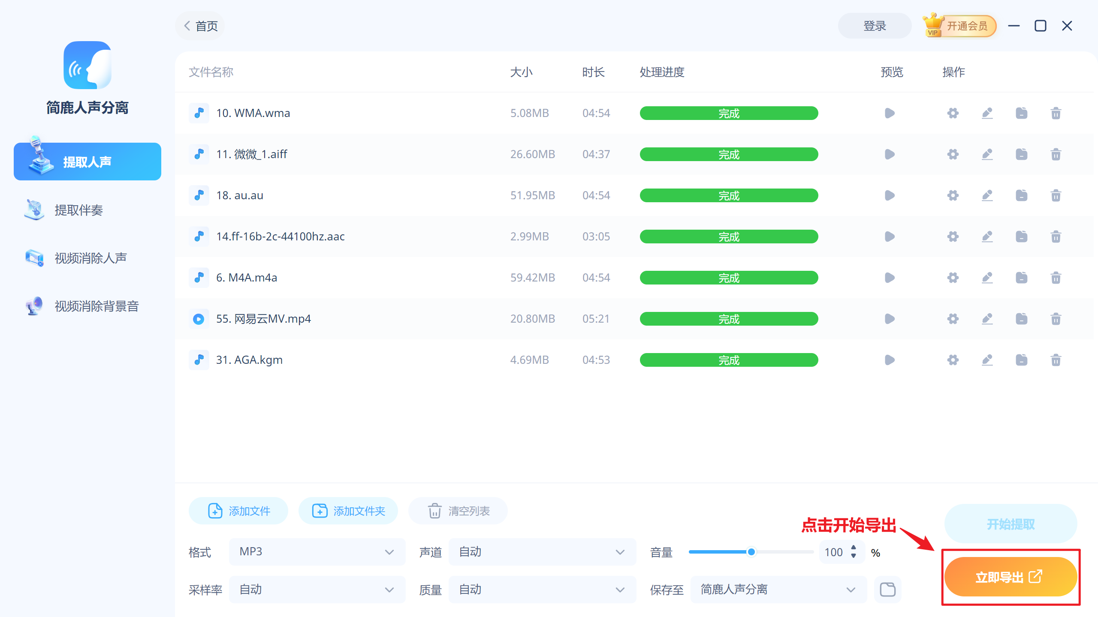The image size is (1098, 617).
Task: Click settings gear for 31. AGA.kgm
Action: [x=953, y=360]
